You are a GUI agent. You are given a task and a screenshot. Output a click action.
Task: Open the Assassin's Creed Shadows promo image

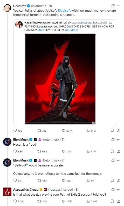[x=60, y=79]
